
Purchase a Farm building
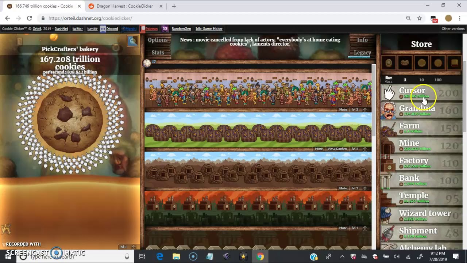click(x=421, y=128)
